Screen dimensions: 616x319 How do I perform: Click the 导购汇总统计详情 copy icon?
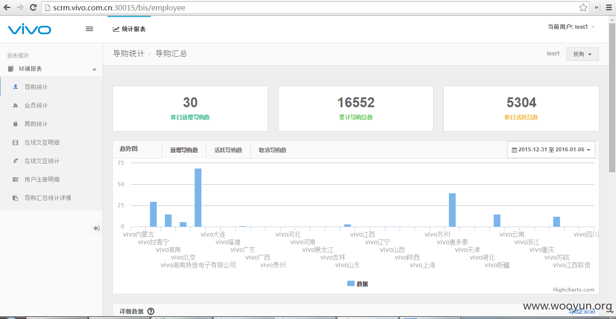tap(15, 198)
